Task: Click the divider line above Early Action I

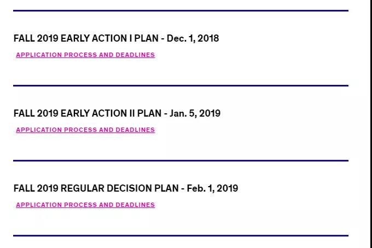Action: click(x=181, y=11)
